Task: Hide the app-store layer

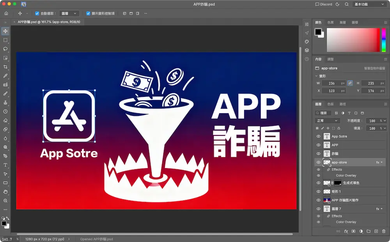Action: [x=318, y=162]
